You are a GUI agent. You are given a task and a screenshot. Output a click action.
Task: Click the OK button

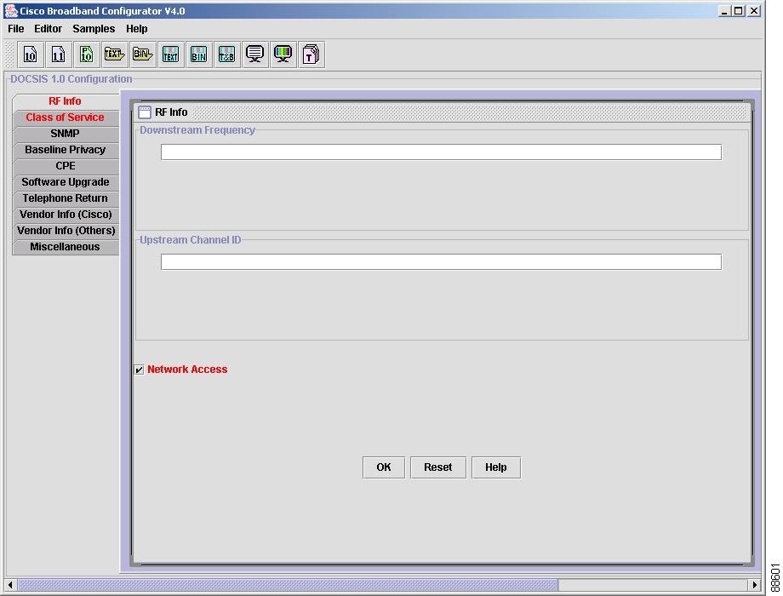(383, 467)
